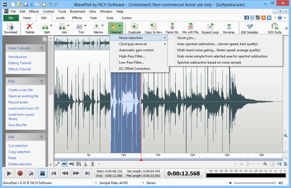Click the Stop button
The height and width of the screenshot is (188, 291).
tap(43, 173)
